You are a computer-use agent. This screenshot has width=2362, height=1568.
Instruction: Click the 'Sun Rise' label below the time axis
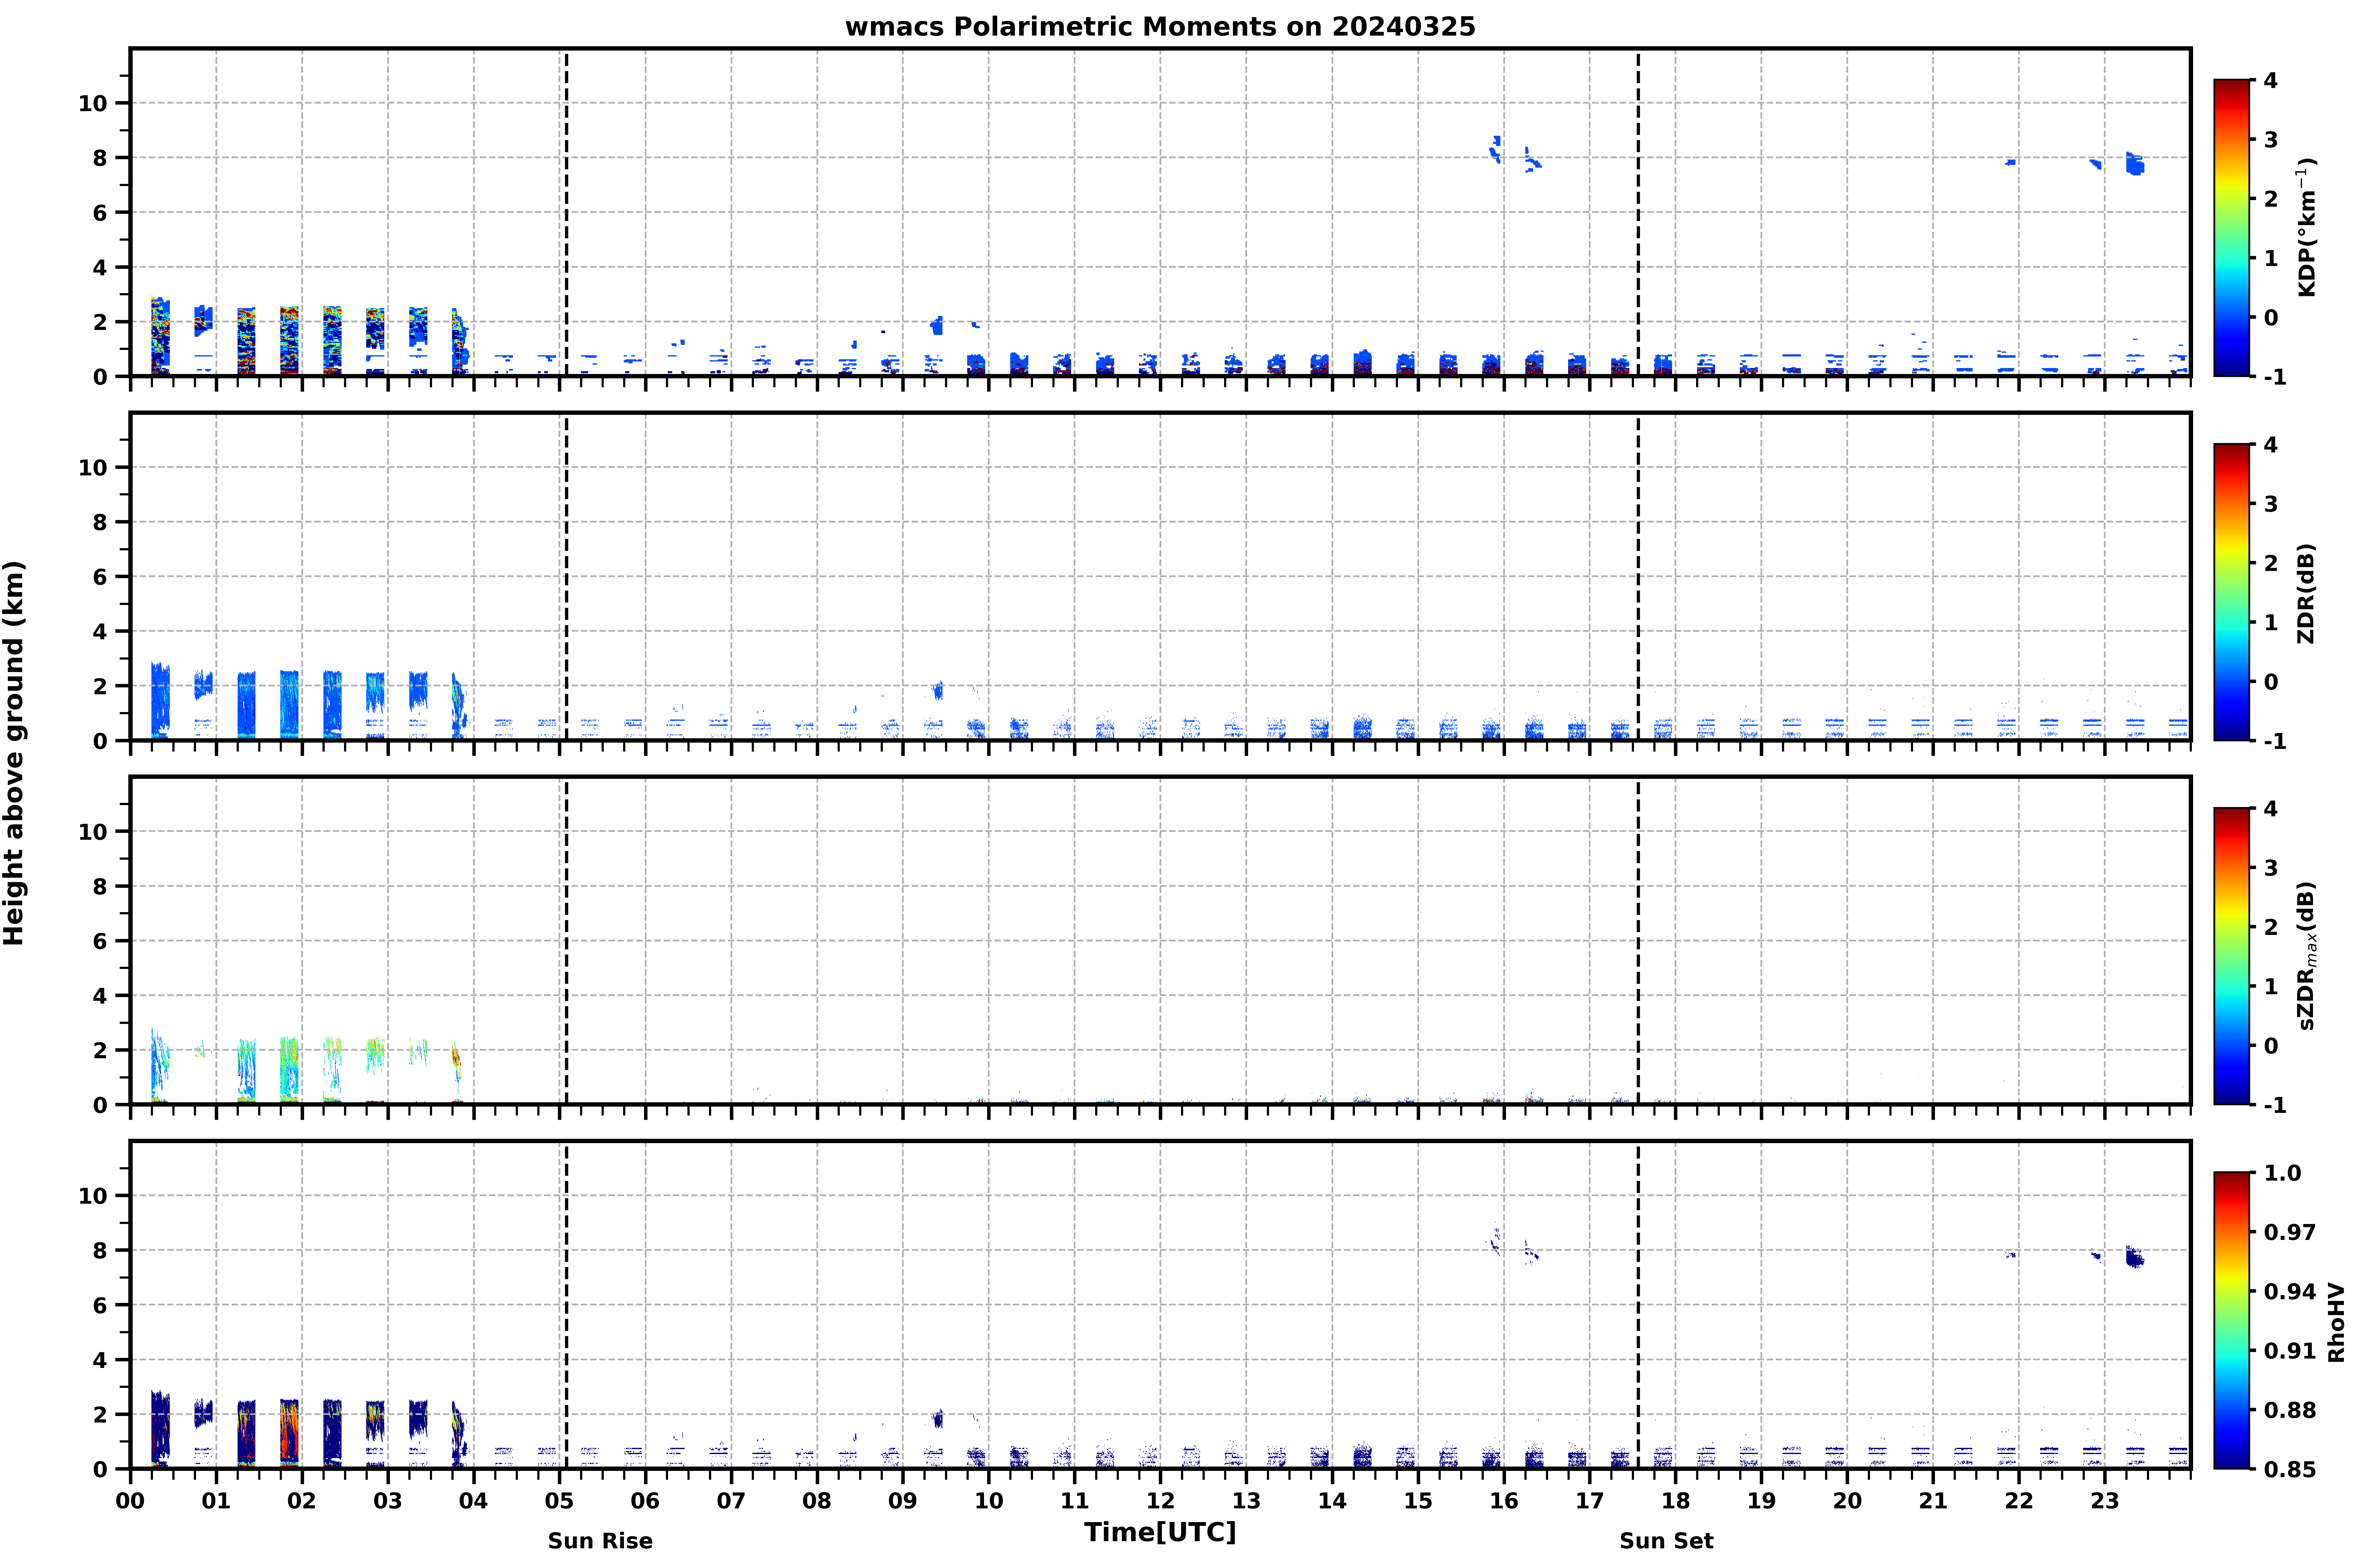click(x=600, y=1541)
